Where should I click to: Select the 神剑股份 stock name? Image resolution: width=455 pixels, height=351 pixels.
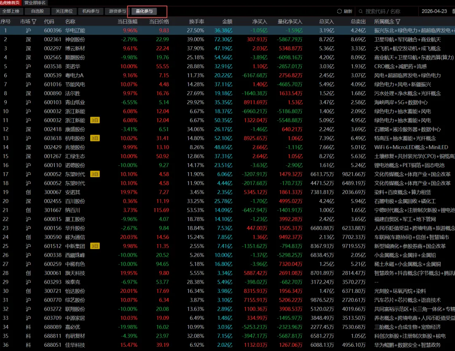(x=75, y=40)
